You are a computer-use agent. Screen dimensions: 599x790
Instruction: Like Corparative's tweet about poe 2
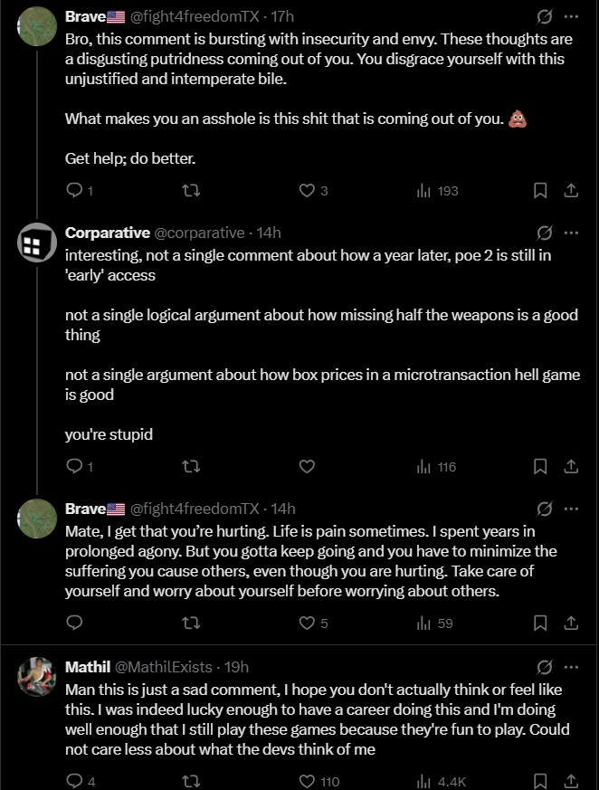coord(307,467)
